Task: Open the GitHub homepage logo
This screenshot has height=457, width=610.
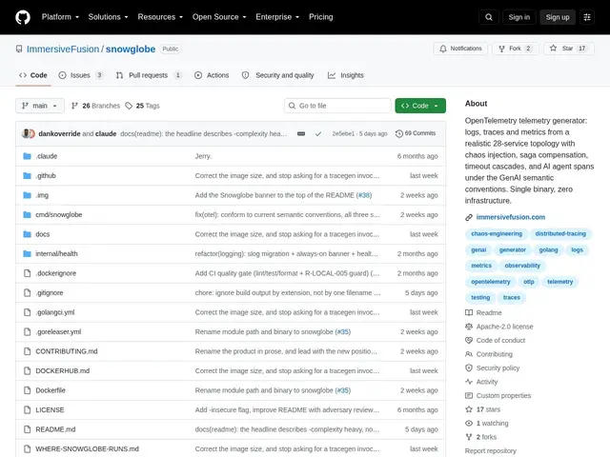Action: (x=23, y=17)
